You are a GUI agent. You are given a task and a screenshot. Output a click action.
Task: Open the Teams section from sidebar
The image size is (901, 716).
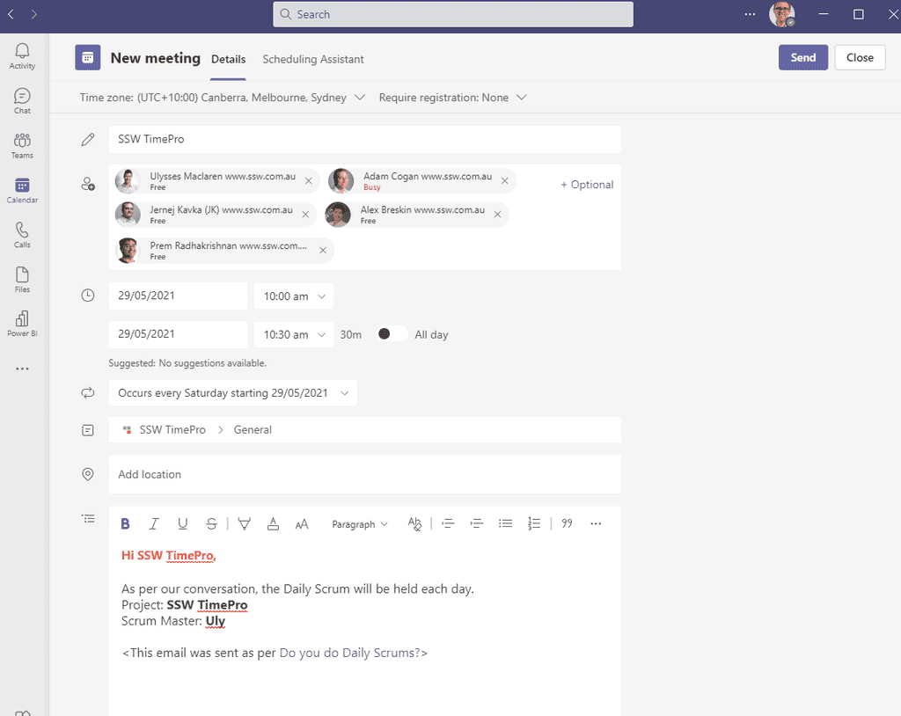coord(22,144)
